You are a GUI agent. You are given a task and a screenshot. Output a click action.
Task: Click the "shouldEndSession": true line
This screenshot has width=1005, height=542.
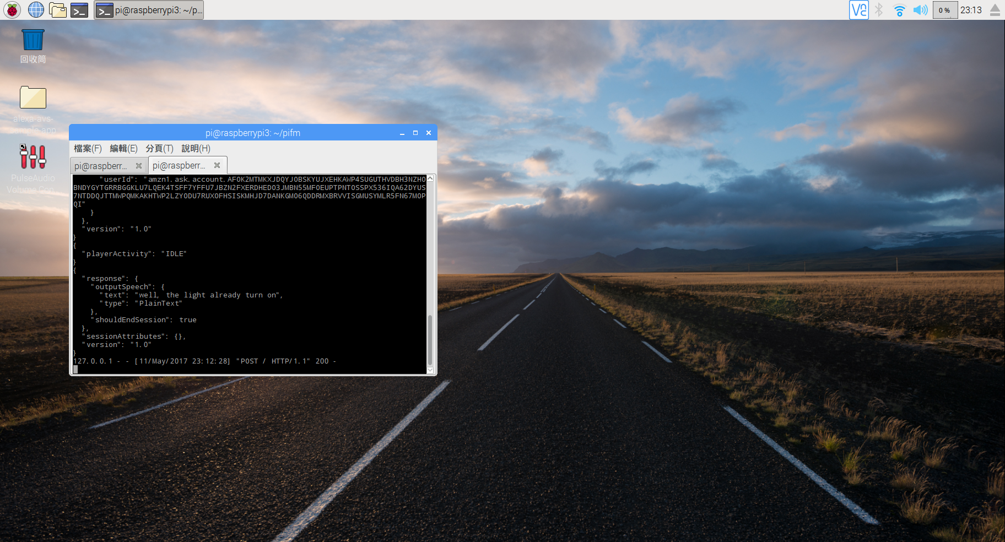point(143,320)
